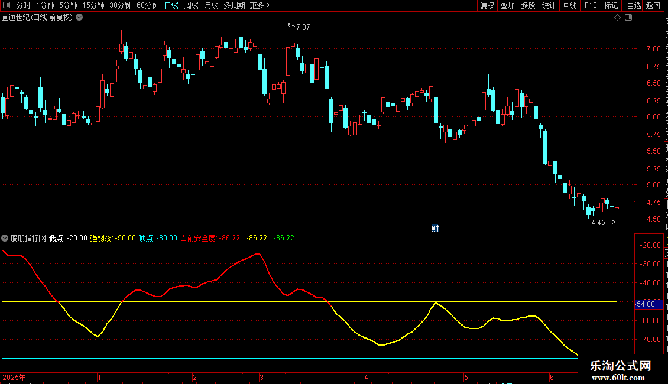Expand the 更多 periods menu

[260, 5]
